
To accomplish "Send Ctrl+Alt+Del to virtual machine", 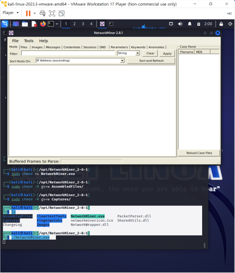I will click(43, 13).
